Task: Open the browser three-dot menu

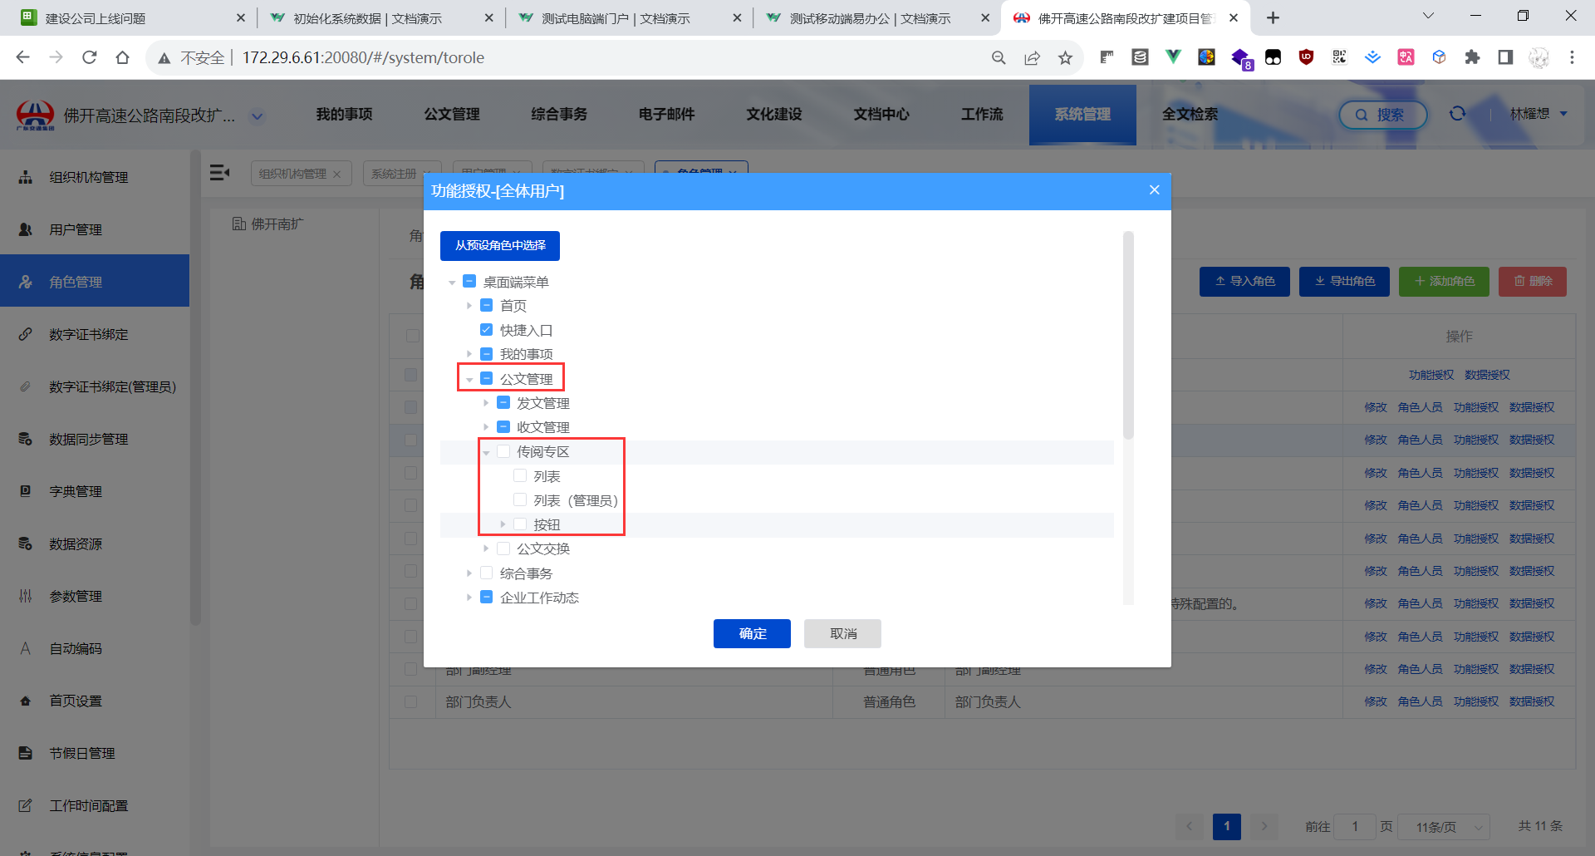Action: click(1572, 57)
